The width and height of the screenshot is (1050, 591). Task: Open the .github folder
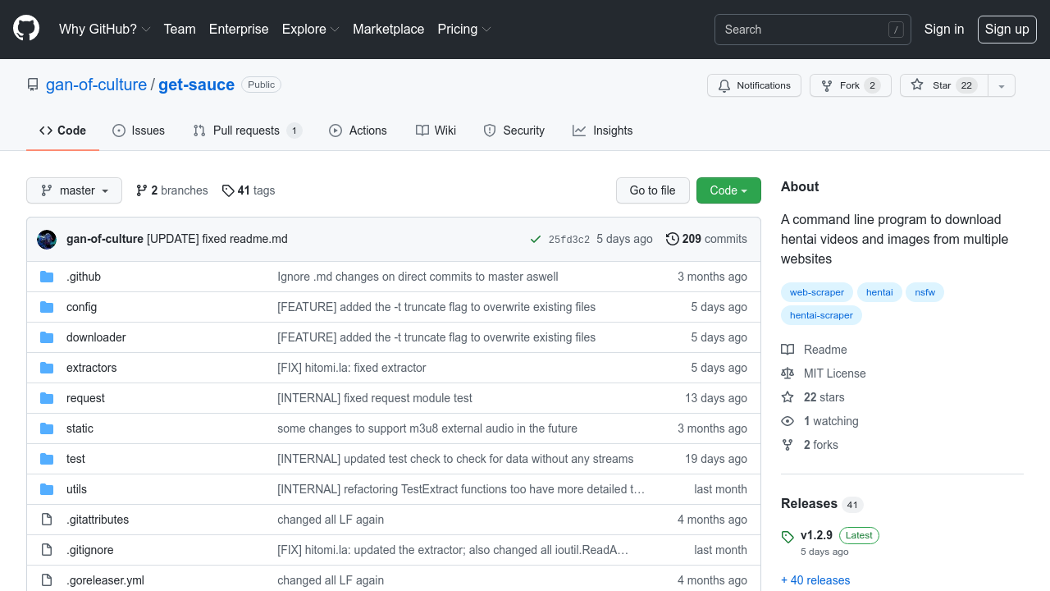pyautogui.click(x=84, y=277)
